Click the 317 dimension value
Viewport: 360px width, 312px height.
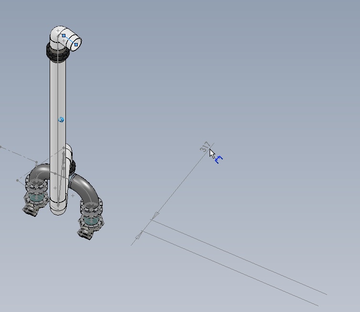click(x=205, y=146)
